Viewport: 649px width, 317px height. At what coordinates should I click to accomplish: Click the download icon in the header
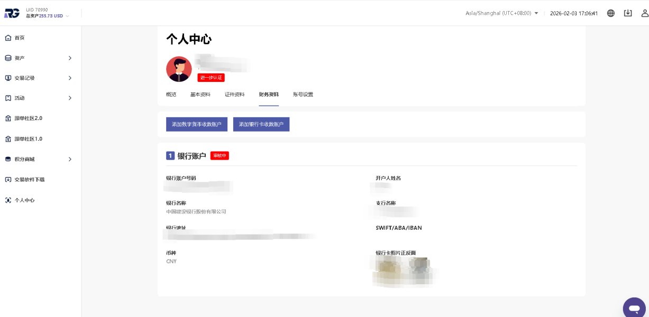pyautogui.click(x=628, y=13)
